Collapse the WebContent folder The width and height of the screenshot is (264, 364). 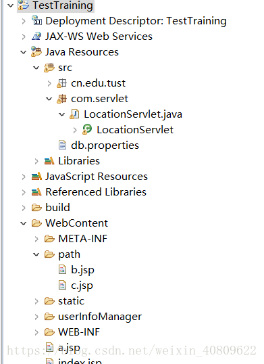(24, 223)
